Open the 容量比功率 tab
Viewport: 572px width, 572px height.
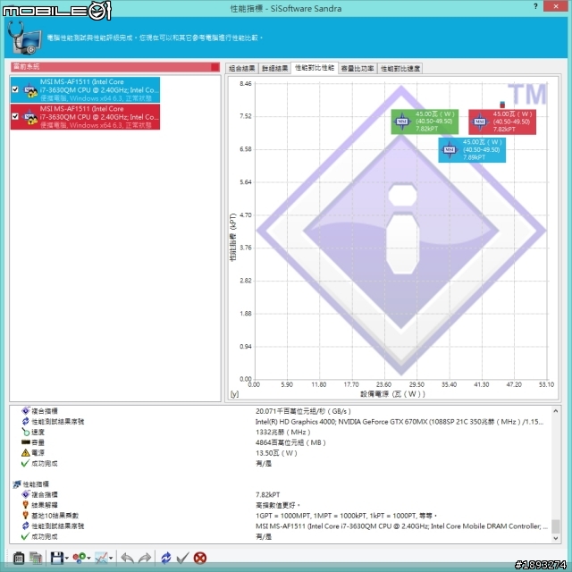click(357, 68)
